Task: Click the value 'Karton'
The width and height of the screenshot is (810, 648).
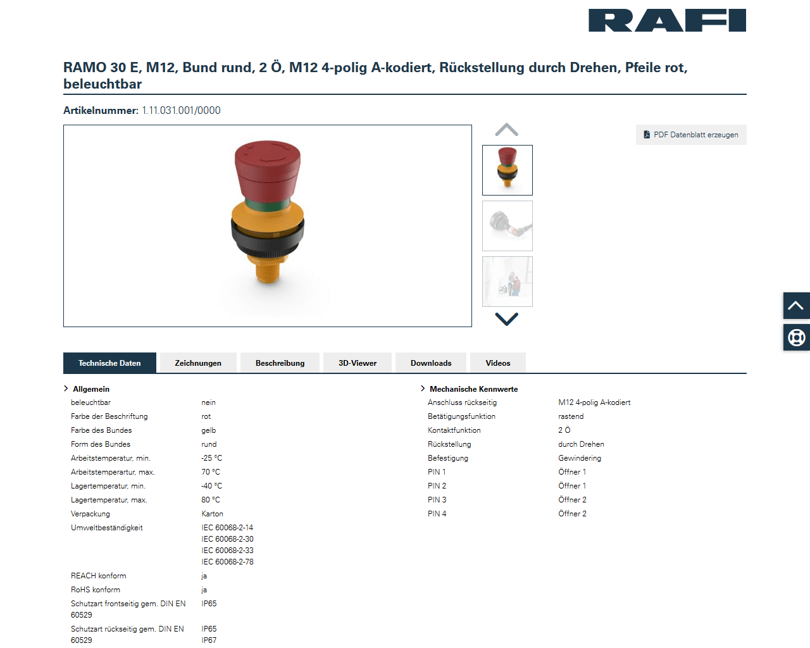Action: click(x=213, y=514)
